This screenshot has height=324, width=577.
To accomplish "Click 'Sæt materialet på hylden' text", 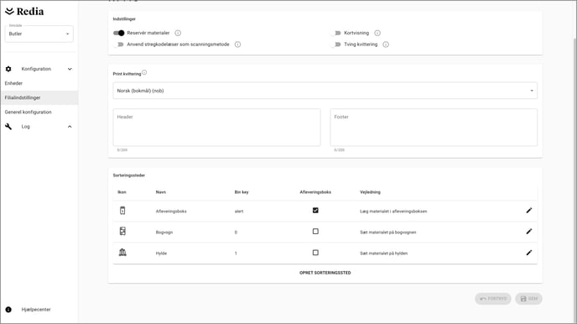I will pyautogui.click(x=383, y=253).
